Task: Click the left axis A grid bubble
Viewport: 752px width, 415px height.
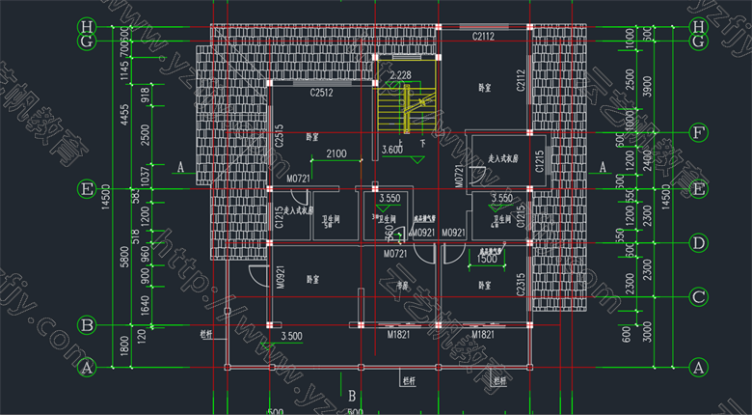Action: pos(87,368)
